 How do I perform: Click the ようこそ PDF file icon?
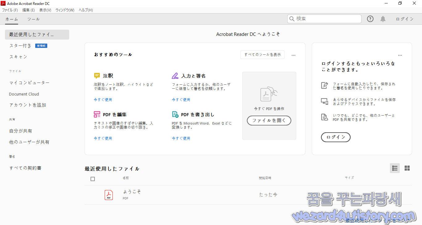[x=109, y=195]
